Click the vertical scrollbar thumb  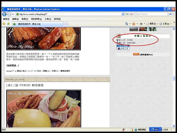click(x=174, y=78)
